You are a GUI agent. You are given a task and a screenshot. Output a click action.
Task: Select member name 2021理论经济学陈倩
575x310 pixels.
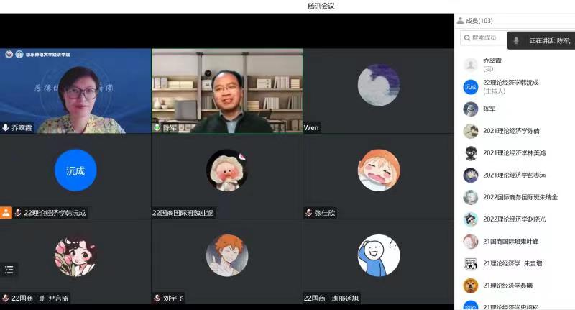[x=511, y=131]
